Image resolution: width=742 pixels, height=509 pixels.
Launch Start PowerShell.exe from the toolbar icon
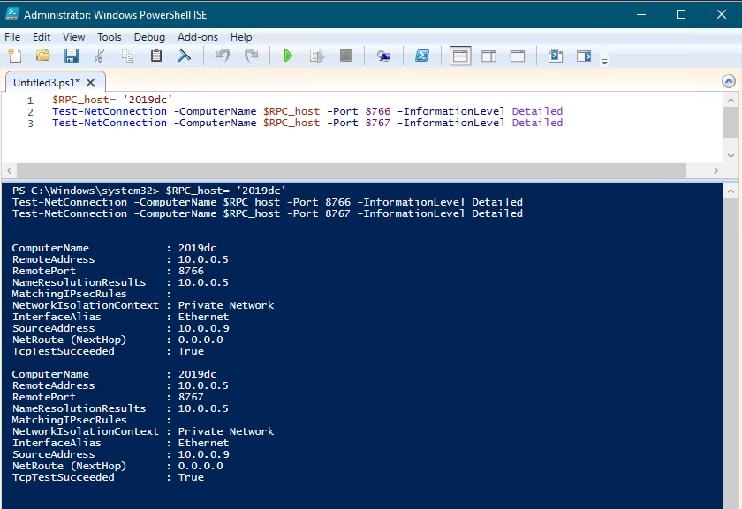(x=422, y=56)
